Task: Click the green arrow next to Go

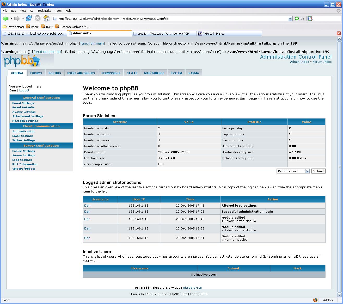Action: point(297,18)
